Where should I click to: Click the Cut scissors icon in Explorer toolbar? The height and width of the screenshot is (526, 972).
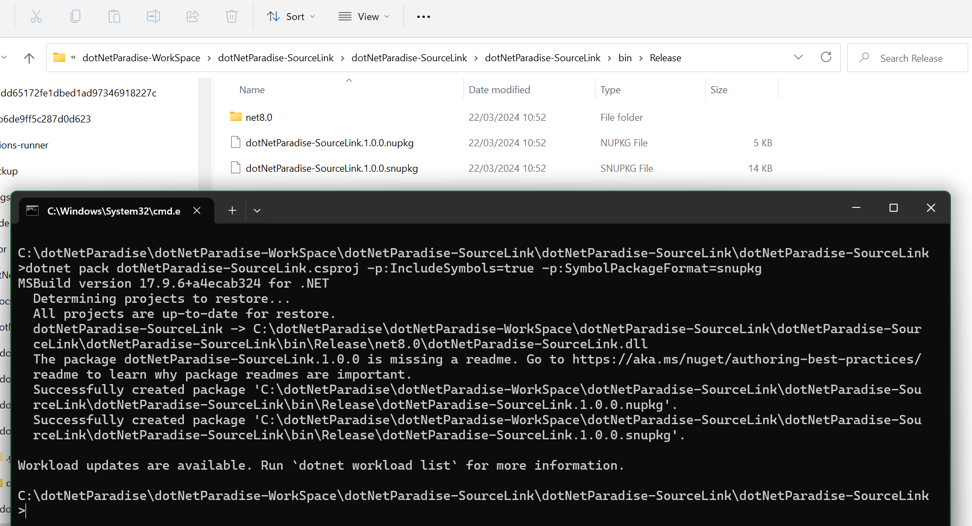(36, 17)
